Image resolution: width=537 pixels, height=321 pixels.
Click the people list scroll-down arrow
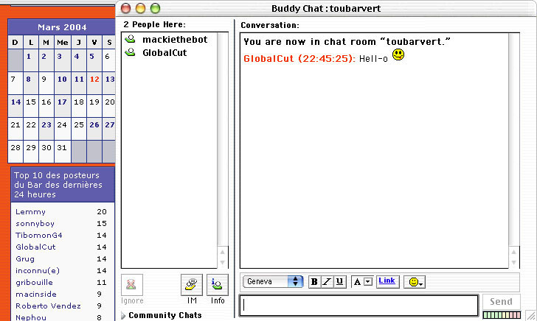(x=223, y=263)
